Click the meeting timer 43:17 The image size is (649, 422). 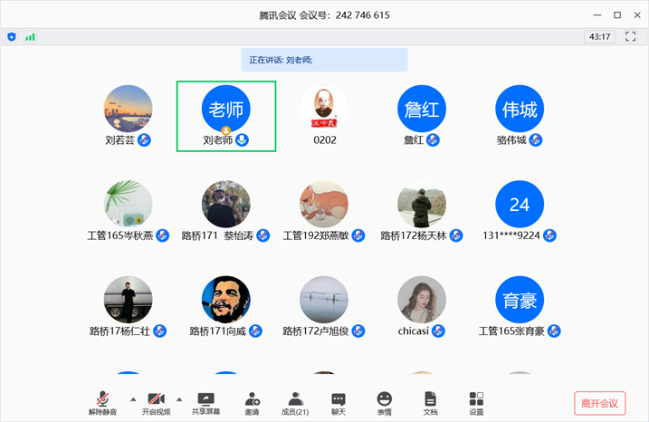coord(599,37)
